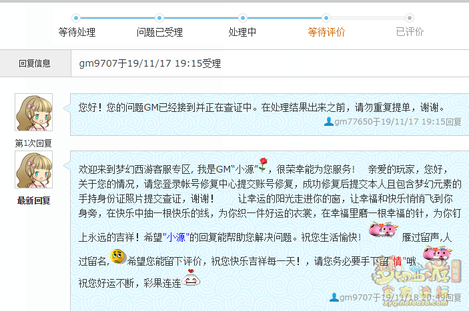
Task: Click the first reply GM avatar
Action: tap(34, 113)
